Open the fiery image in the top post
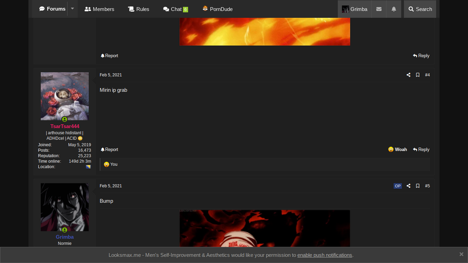The height and width of the screenshot is (263, 468). click(265, 32)
